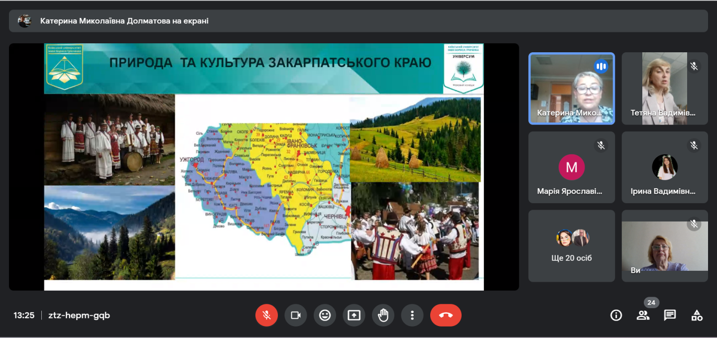This screenshot has height=338, width=717.
Task: Click the 13:25 time display
Action: 24,315
